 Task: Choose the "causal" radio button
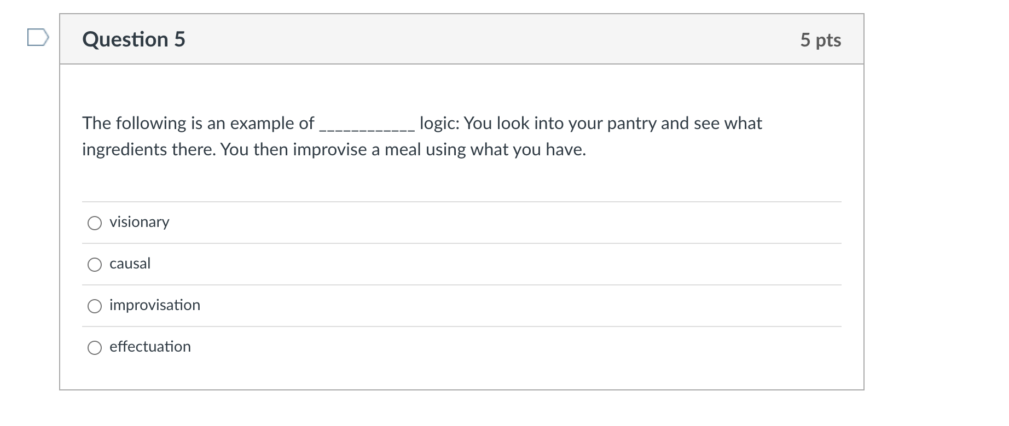pyautogui.click(x=95, y=265)
